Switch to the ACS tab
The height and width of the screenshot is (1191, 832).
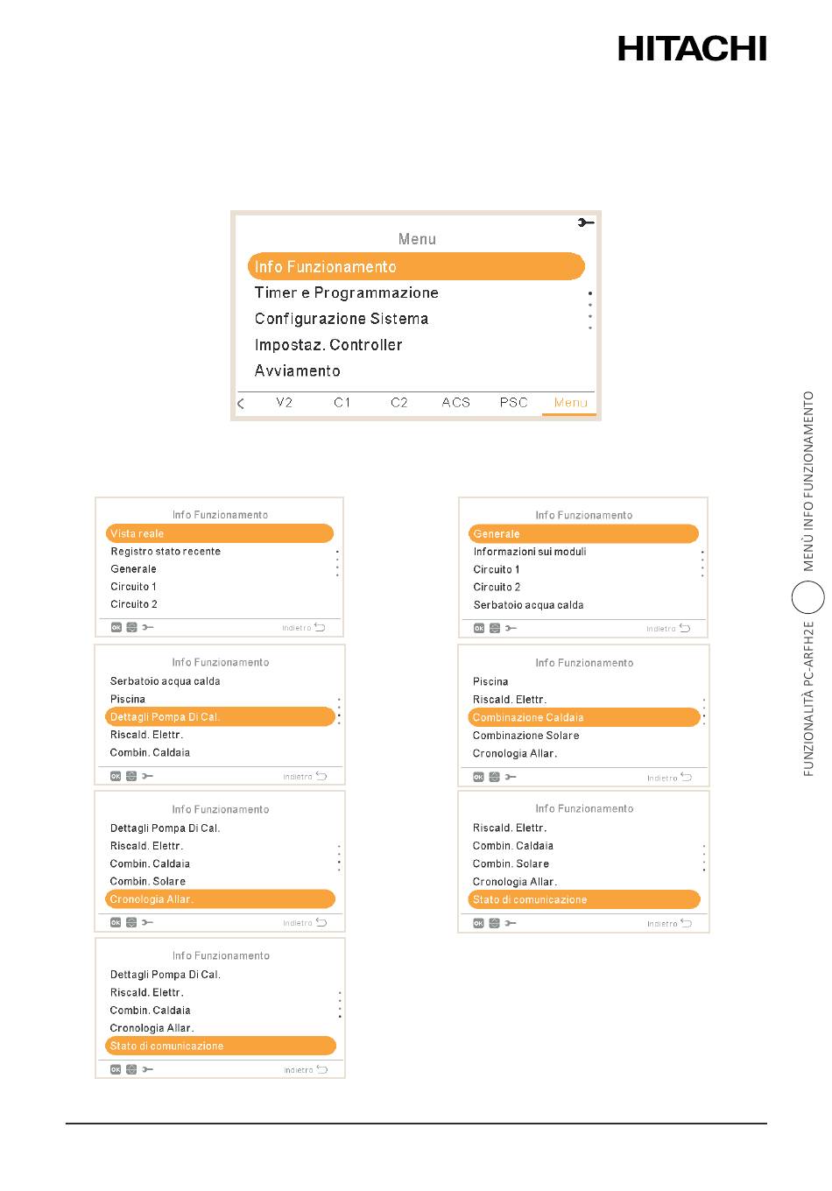(456, 403)
